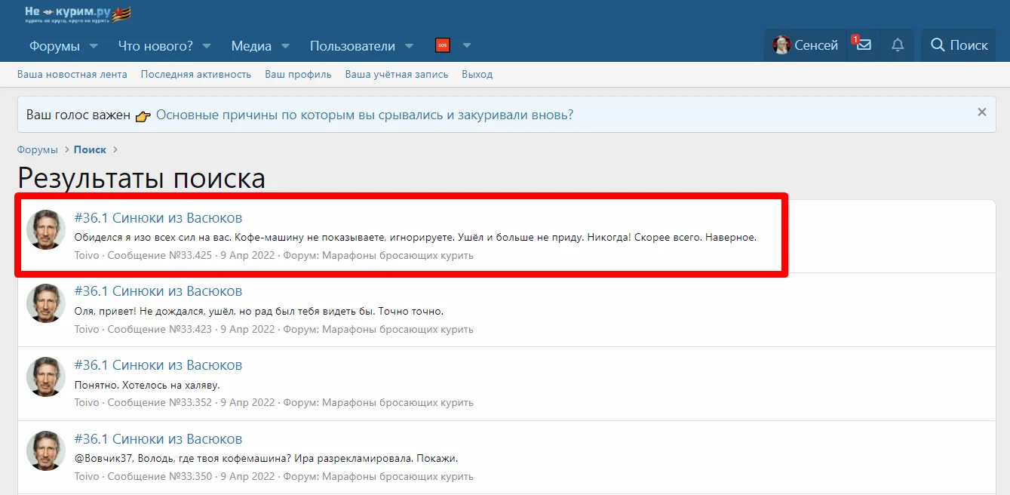This screenshot has width=1010, height=495.
Task: Open the private messages envelope icon
Action: coord(864,45)
